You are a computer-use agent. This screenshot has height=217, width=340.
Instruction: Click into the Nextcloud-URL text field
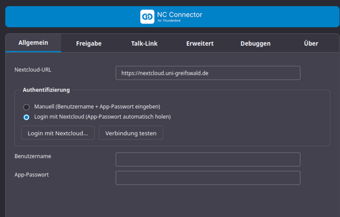tap(208, 73)
